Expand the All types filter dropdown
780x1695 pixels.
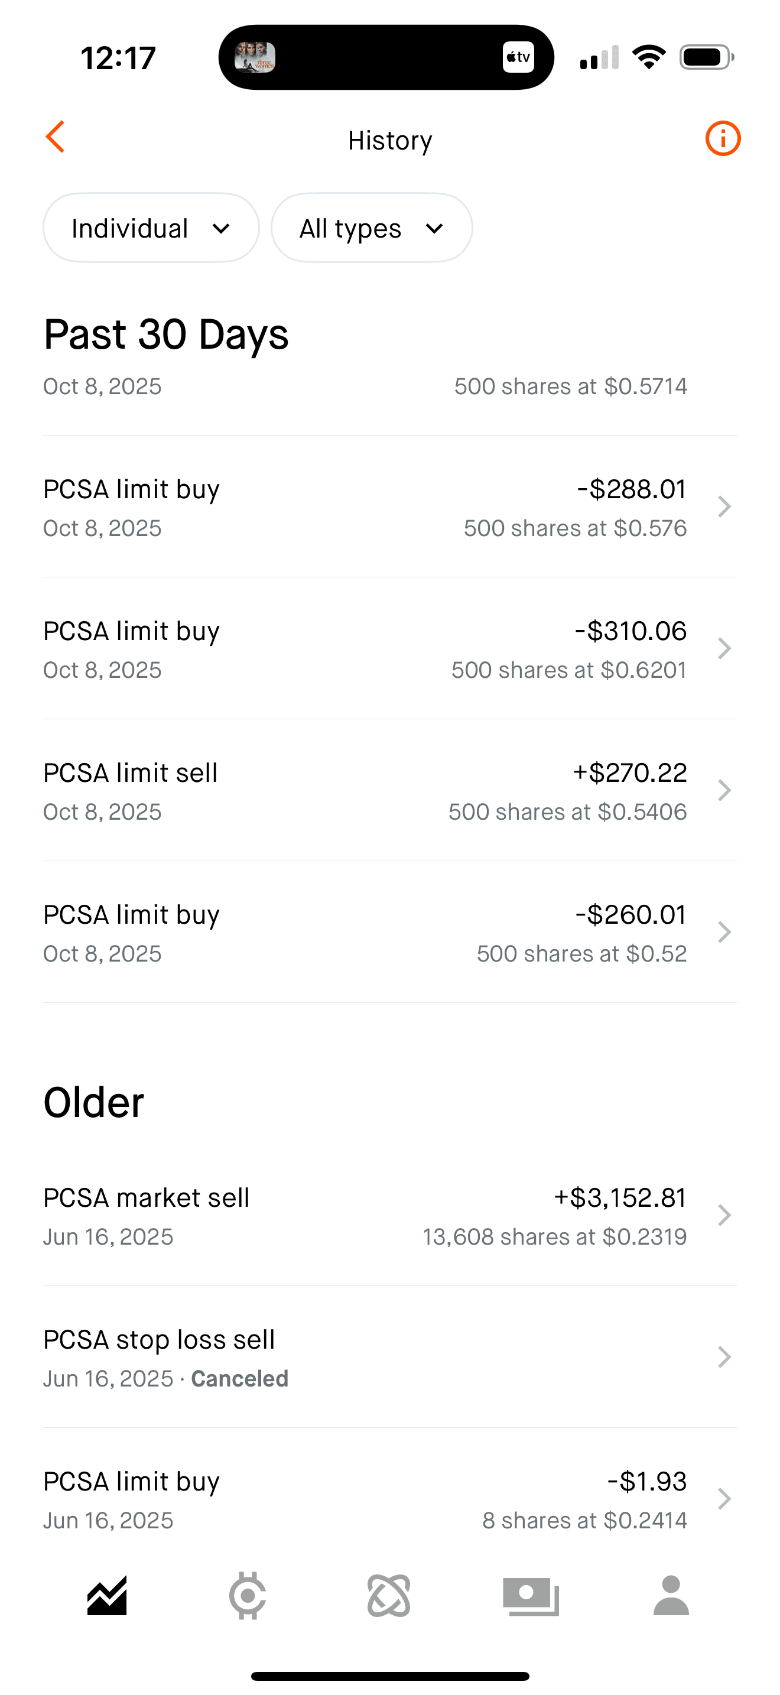pyautogui.click(x=372, y=228)
